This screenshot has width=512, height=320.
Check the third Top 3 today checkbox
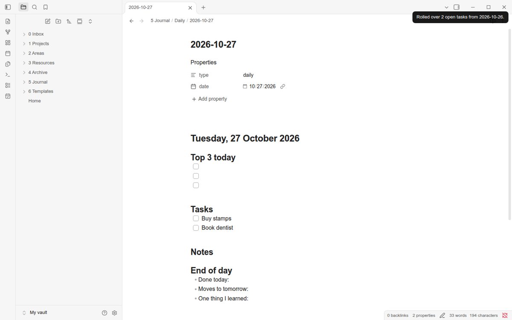196,185
